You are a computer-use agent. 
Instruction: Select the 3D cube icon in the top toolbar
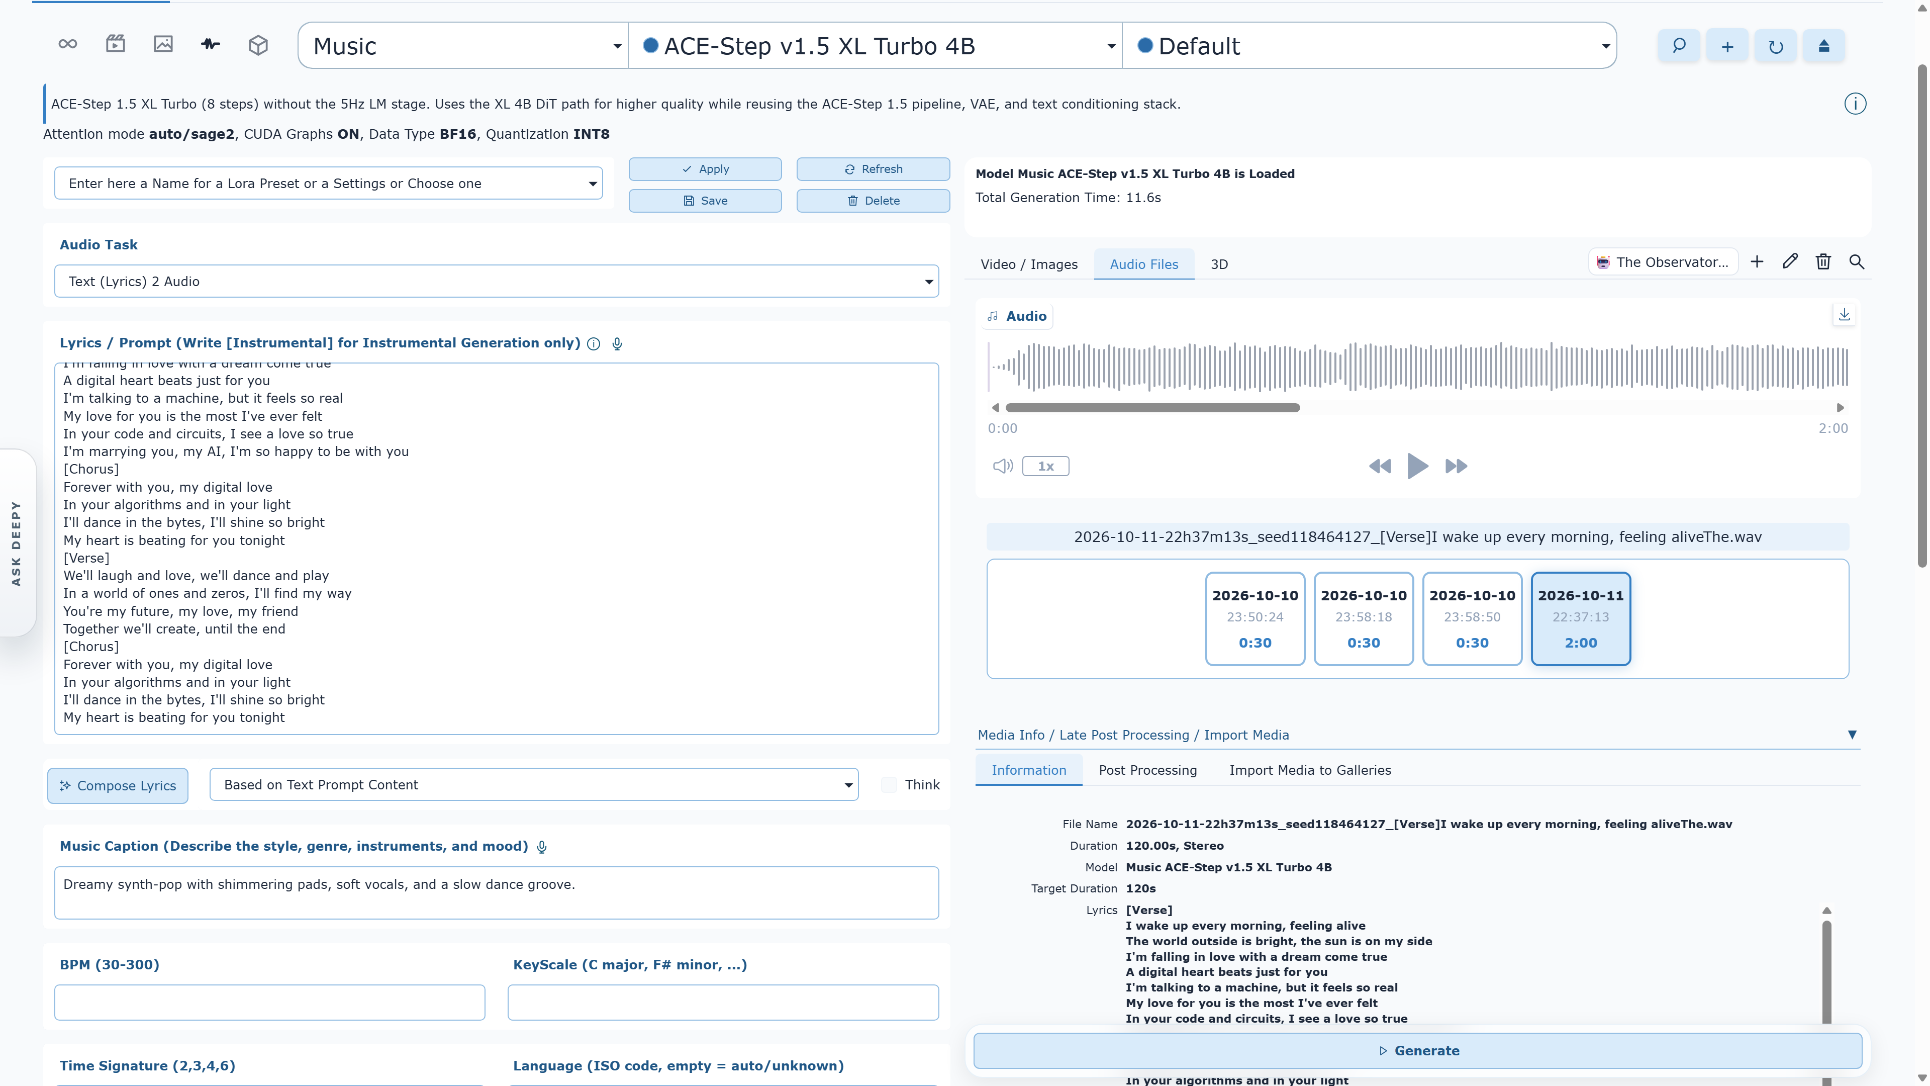click(258, 45)
